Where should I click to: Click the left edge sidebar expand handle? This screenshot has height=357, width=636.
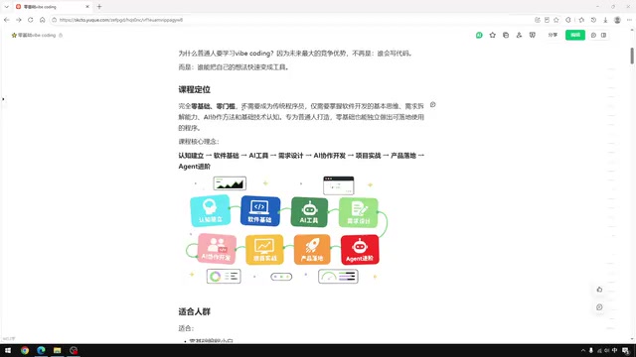[3, 99]
